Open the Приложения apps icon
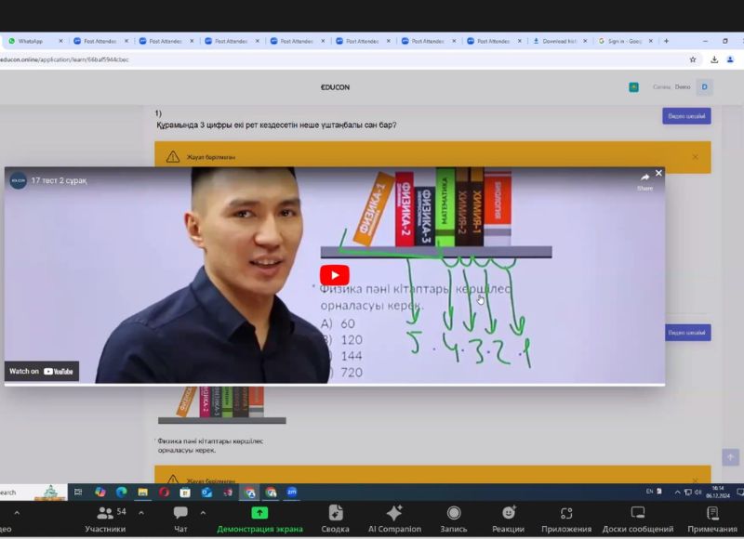The image size is (744, 539). point(566,519)
